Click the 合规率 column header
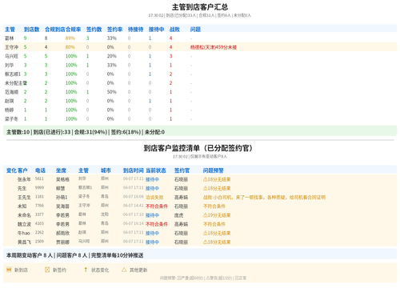The width and height of the screenshot is (400, 296). click(73, 30)
